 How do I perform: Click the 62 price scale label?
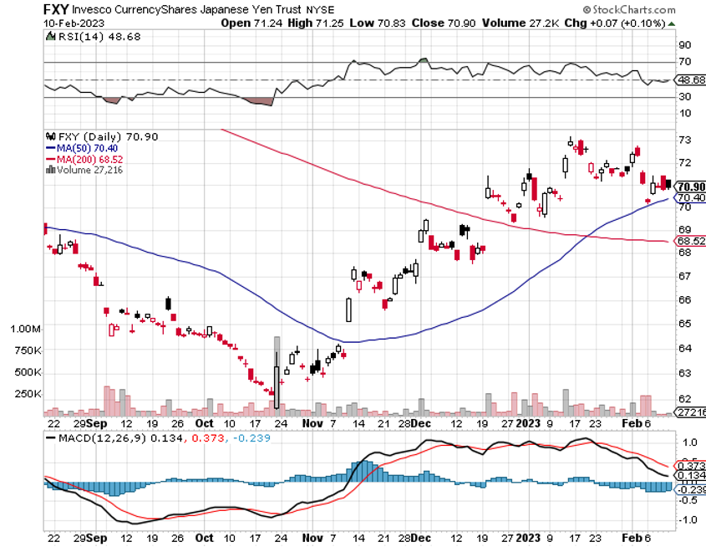685,399
